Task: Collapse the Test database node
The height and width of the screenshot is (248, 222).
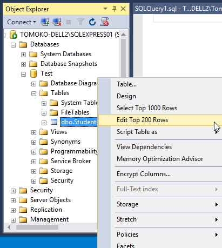Action: (23, 74)
